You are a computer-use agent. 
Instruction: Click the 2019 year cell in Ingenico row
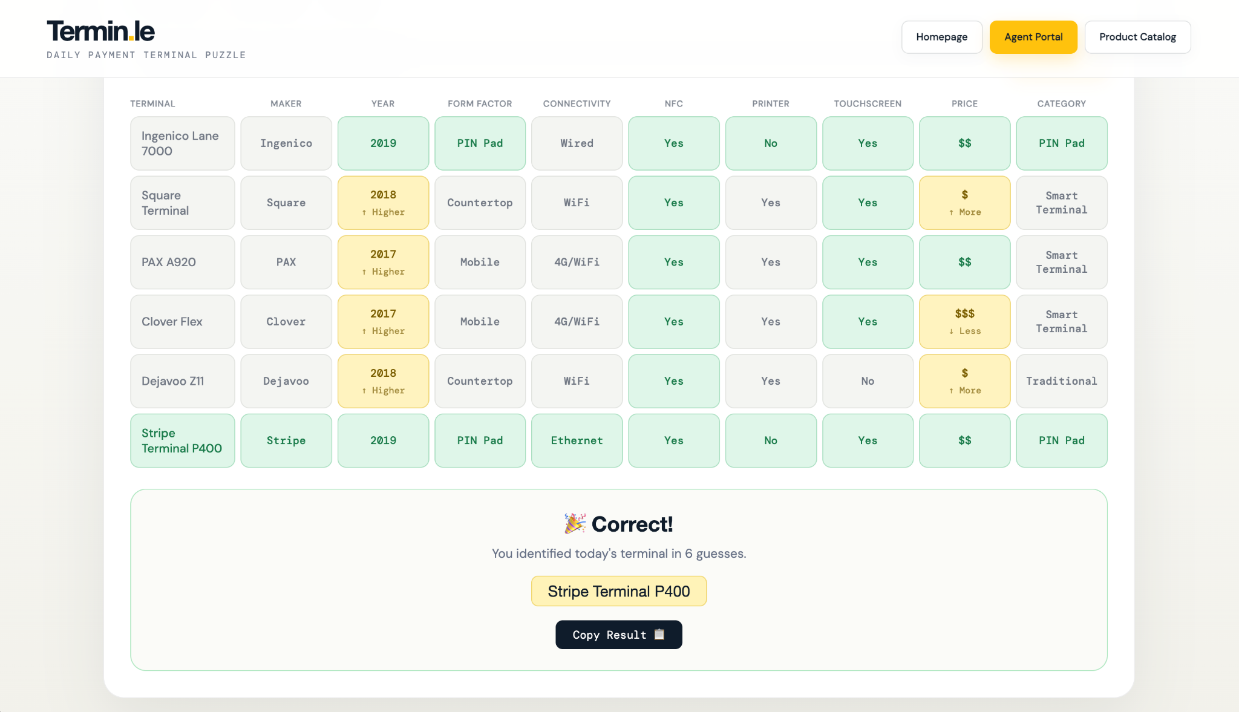[383, 143]
